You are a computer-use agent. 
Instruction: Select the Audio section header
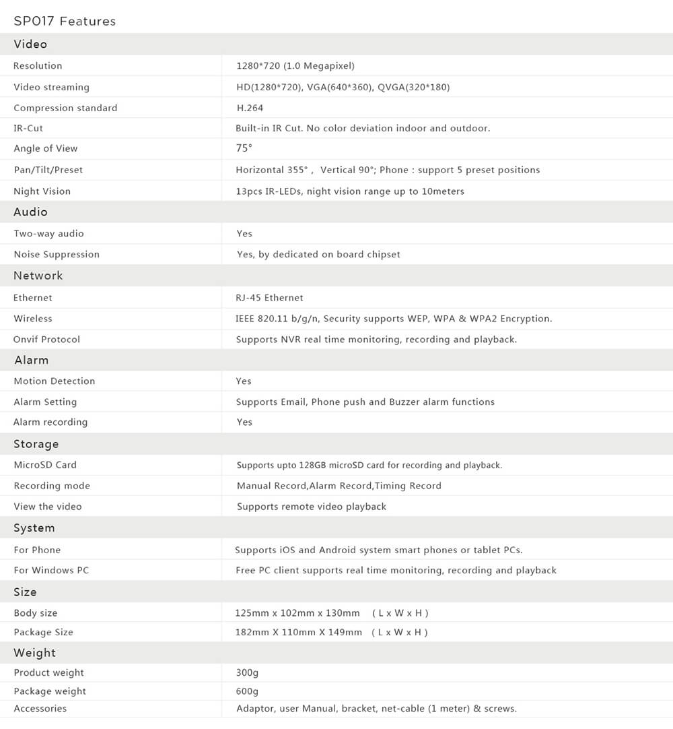click(x=30, y=212)
